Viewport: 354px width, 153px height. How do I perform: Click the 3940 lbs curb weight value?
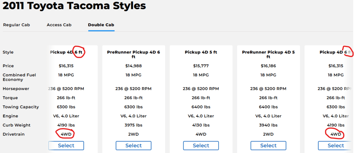268,125
